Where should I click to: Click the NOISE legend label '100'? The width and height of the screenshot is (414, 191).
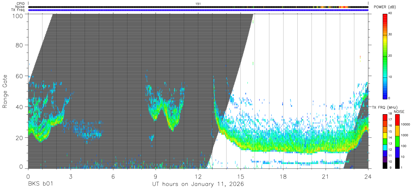pyautogui.click(x=403, y=146)
